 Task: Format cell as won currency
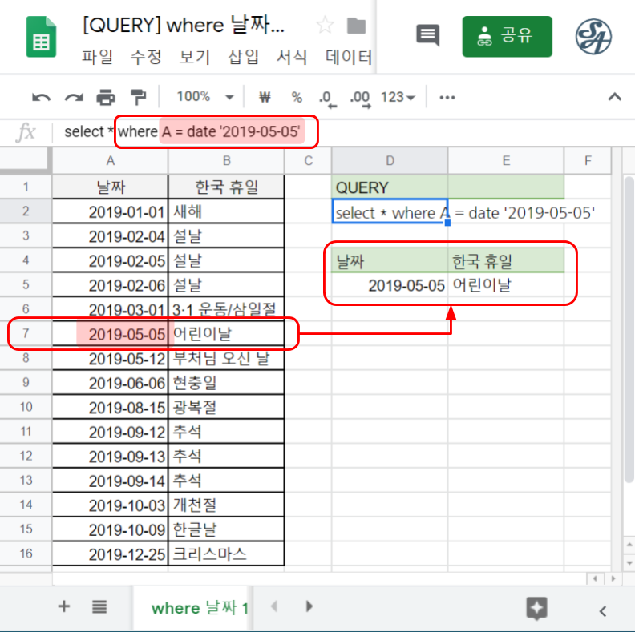click(x=265, y=97)
